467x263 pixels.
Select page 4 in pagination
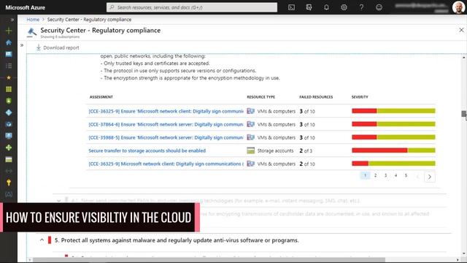coord(395,175)
